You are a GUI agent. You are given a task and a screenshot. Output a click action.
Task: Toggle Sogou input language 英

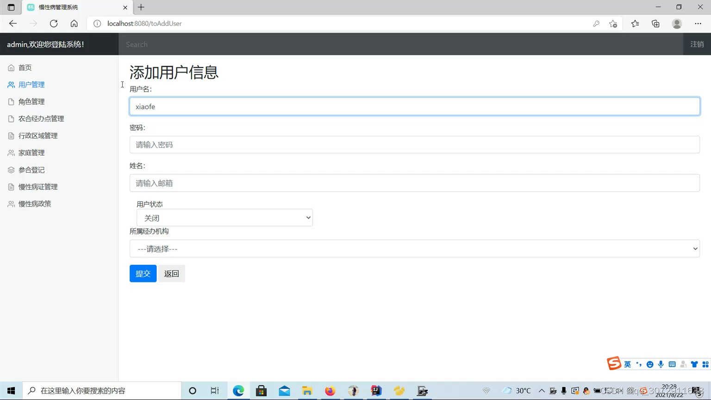(627, 364)
